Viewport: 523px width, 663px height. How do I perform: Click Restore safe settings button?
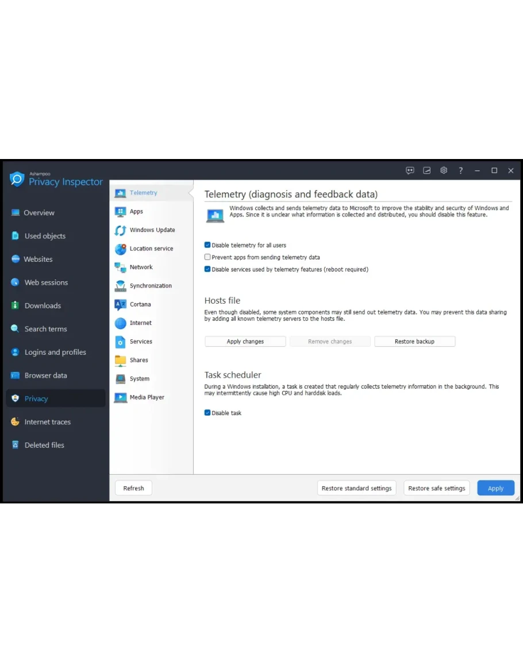click(x=436, y=488)
